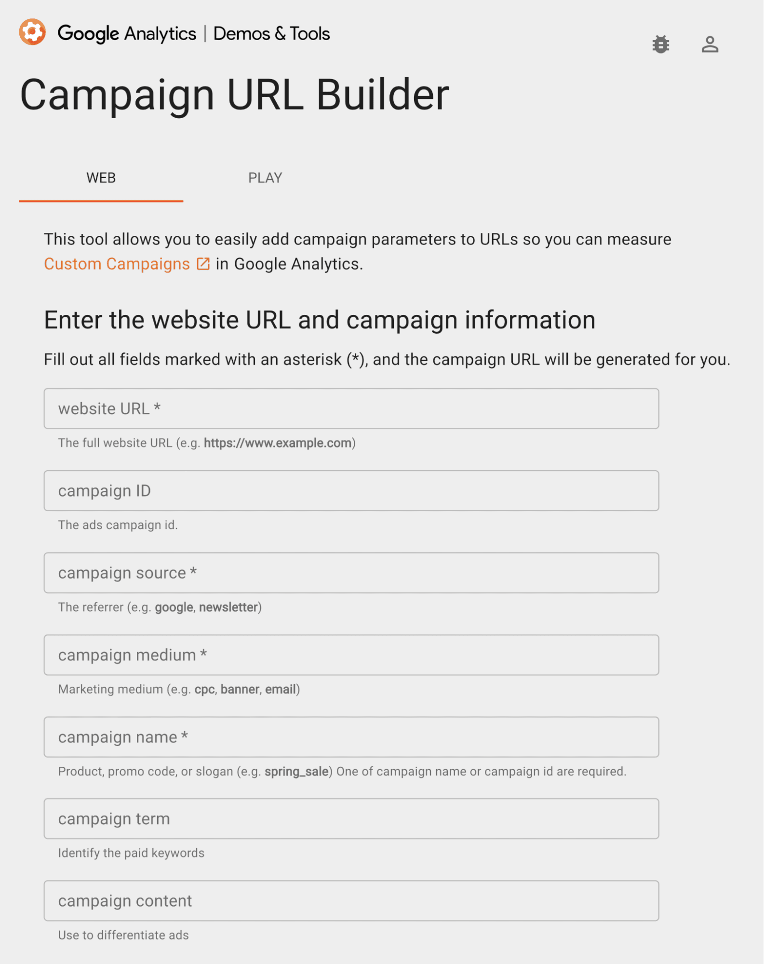
Task: Click the external link icon beside Custom Campaigns
Action: (x=203, y=264)
